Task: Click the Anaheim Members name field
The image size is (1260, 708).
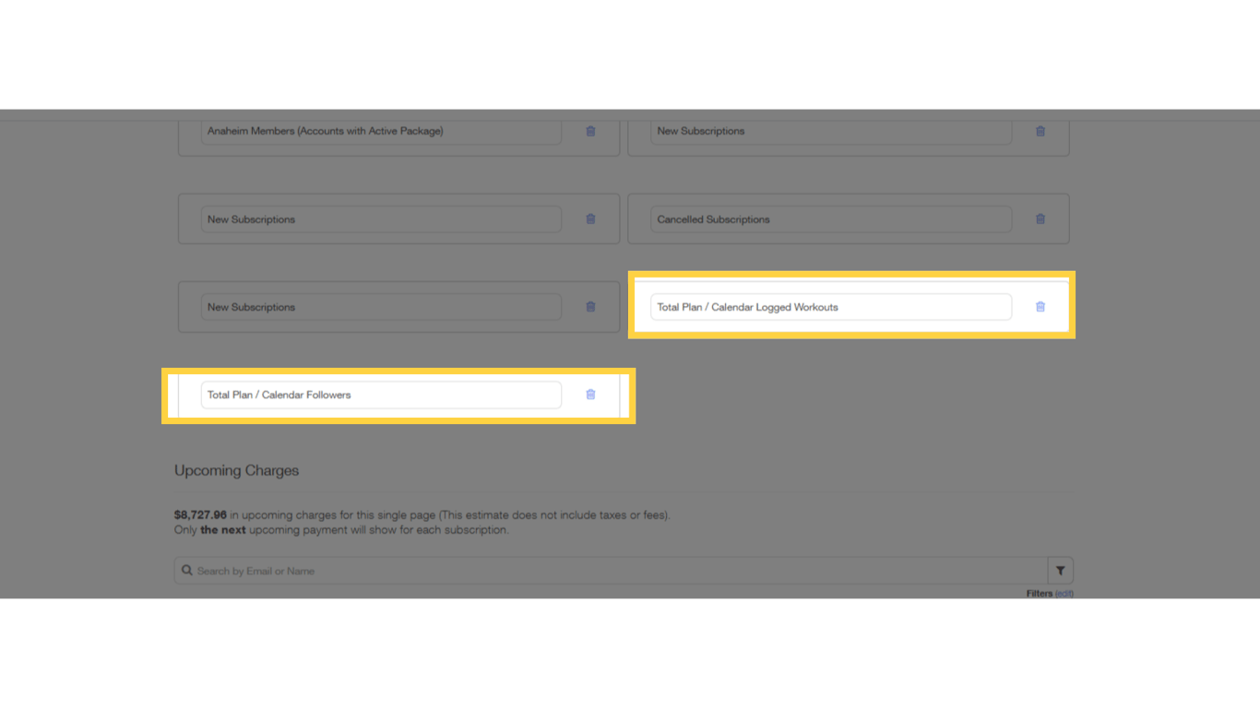Action: pyautogui.click(x=381, y=131)
